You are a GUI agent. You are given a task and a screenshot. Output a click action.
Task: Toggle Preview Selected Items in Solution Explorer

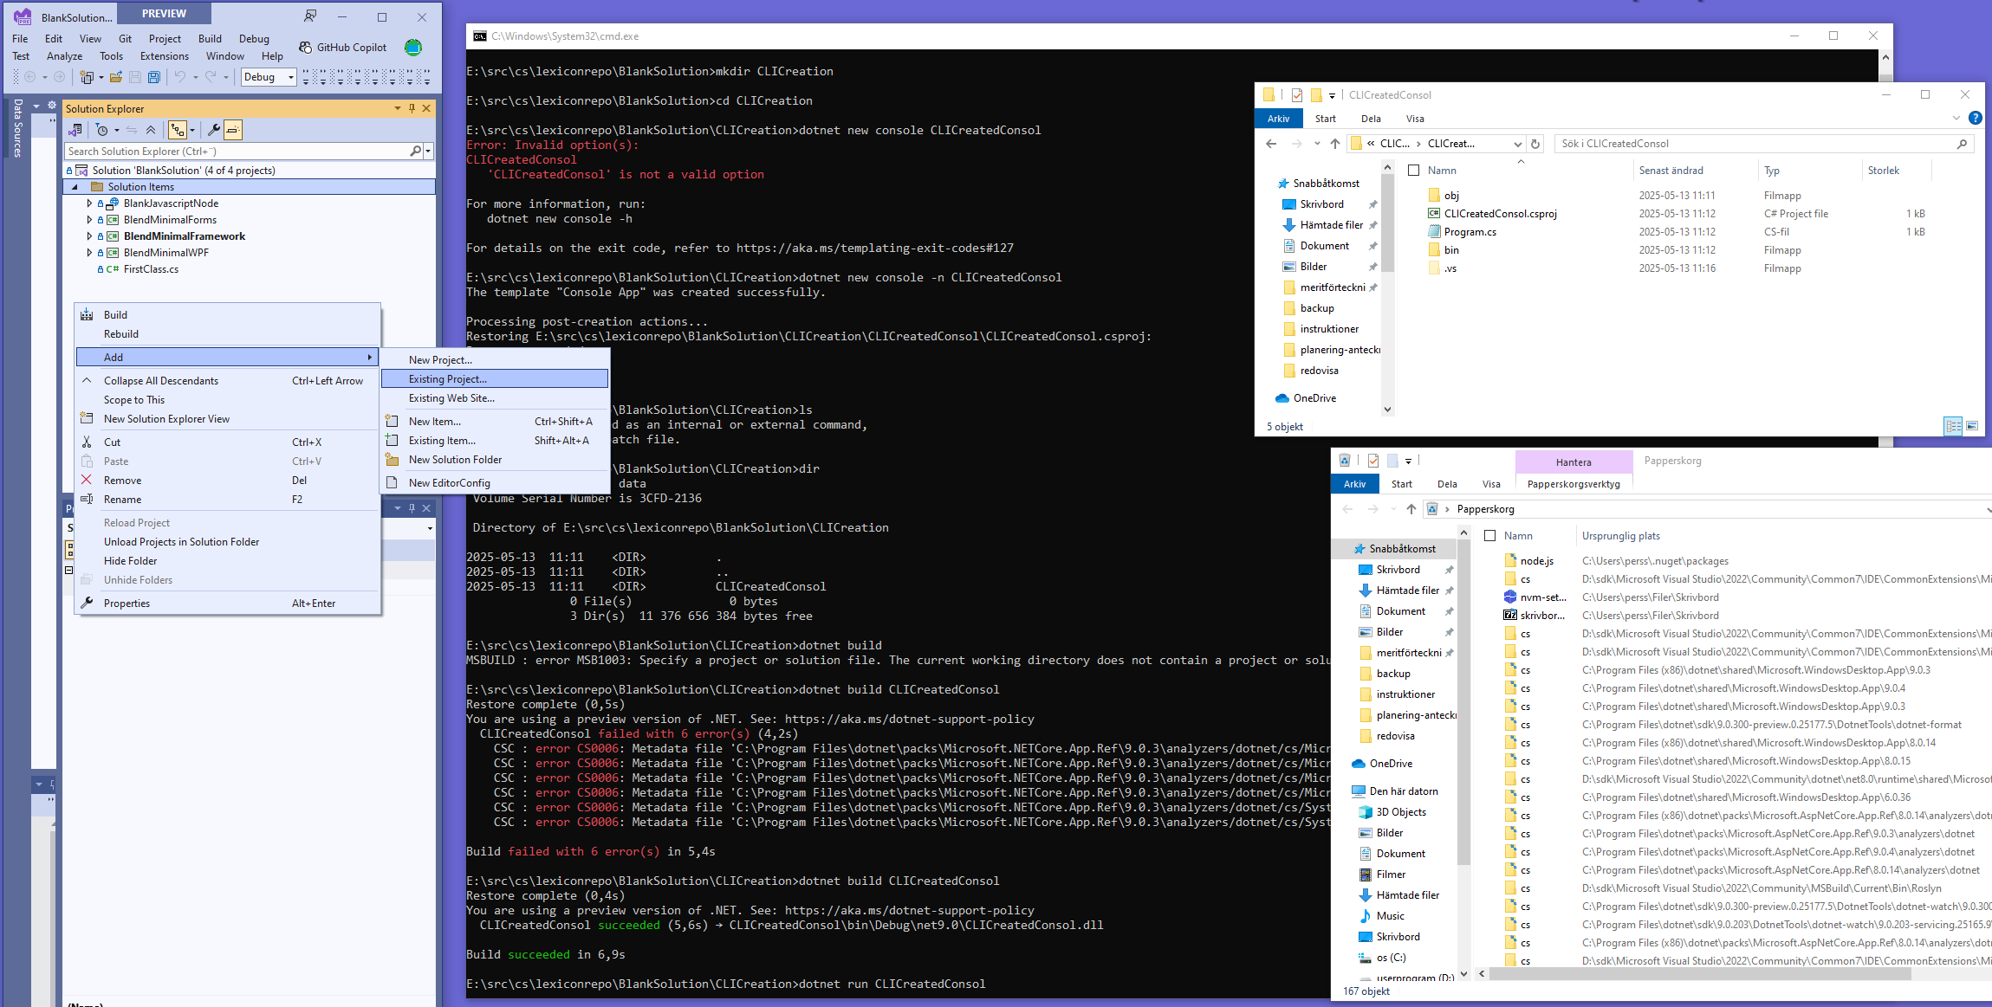pyautogui.click(x=232, y=129)
